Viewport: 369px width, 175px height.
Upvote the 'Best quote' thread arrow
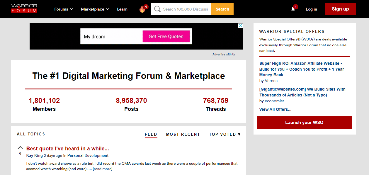[20, 148]
